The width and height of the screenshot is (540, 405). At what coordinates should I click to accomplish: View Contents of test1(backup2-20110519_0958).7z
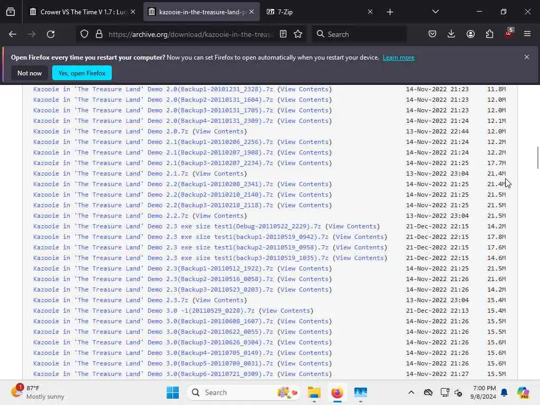pos(360,248)
